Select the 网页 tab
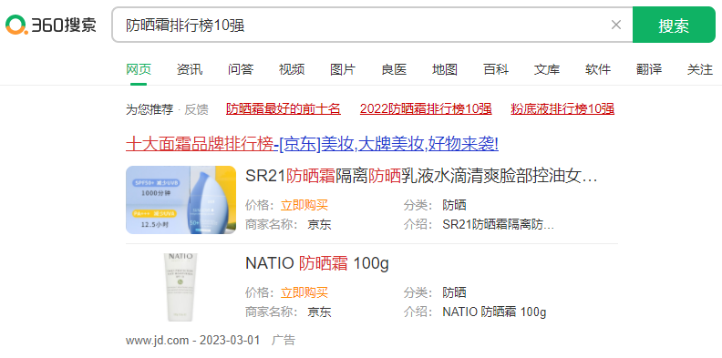Image resolution: width=722 pixels, height=358 pixels. [139, 69]
